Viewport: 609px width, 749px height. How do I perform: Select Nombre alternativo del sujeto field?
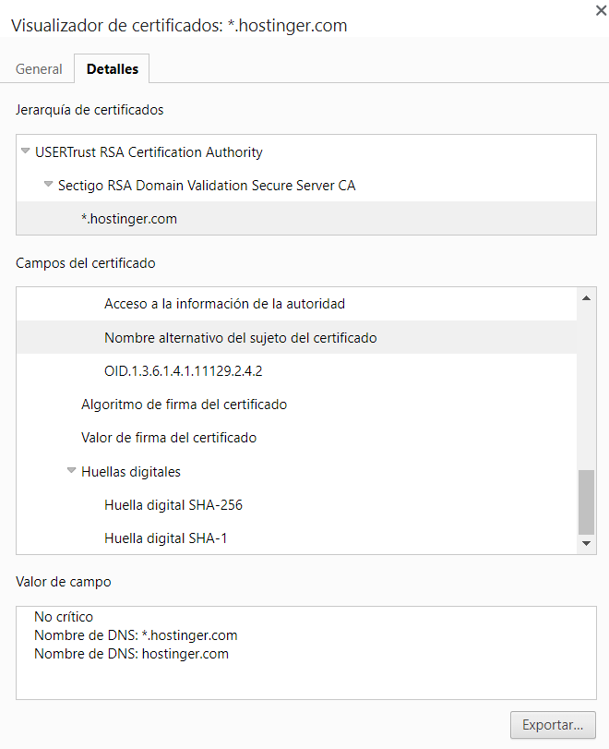point(240,338)
